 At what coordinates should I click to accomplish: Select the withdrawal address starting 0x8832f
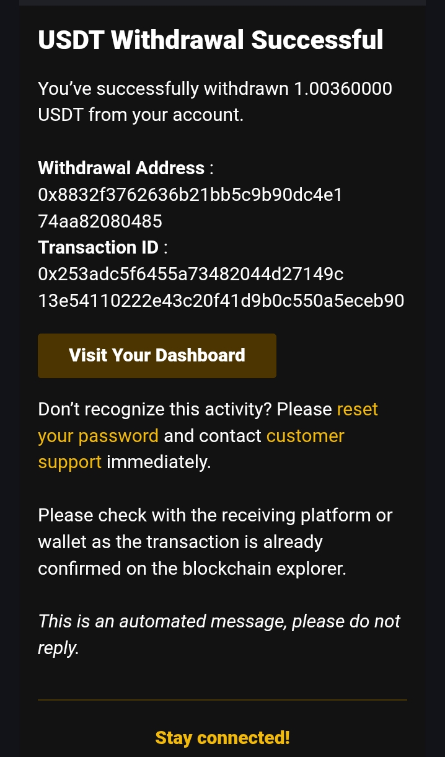coord(190,195)
